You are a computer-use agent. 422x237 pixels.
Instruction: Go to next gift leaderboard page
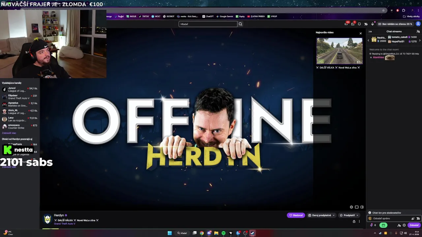tap(420, 40)
